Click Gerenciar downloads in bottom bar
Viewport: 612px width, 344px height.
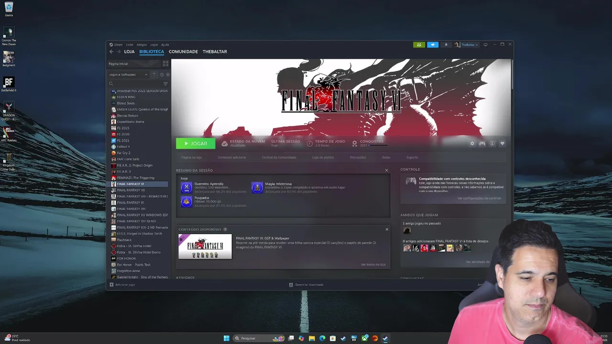pos(306,285)
